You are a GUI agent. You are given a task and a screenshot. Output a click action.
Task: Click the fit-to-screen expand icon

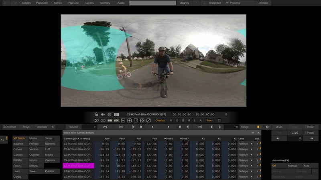(142, 121)
